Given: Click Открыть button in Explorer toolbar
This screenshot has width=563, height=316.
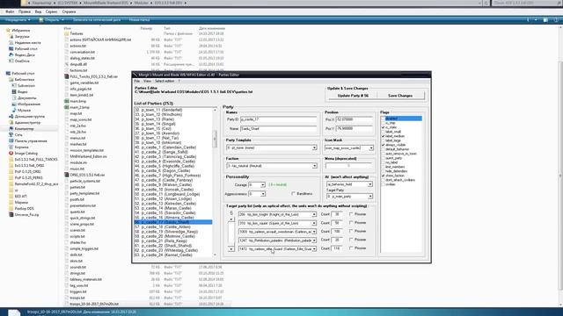Looking at the screenshot, I should [x=52, y=19].
